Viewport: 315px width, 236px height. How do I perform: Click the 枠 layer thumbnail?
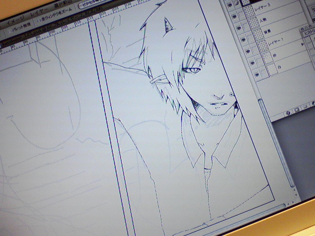tap(267, 58)
